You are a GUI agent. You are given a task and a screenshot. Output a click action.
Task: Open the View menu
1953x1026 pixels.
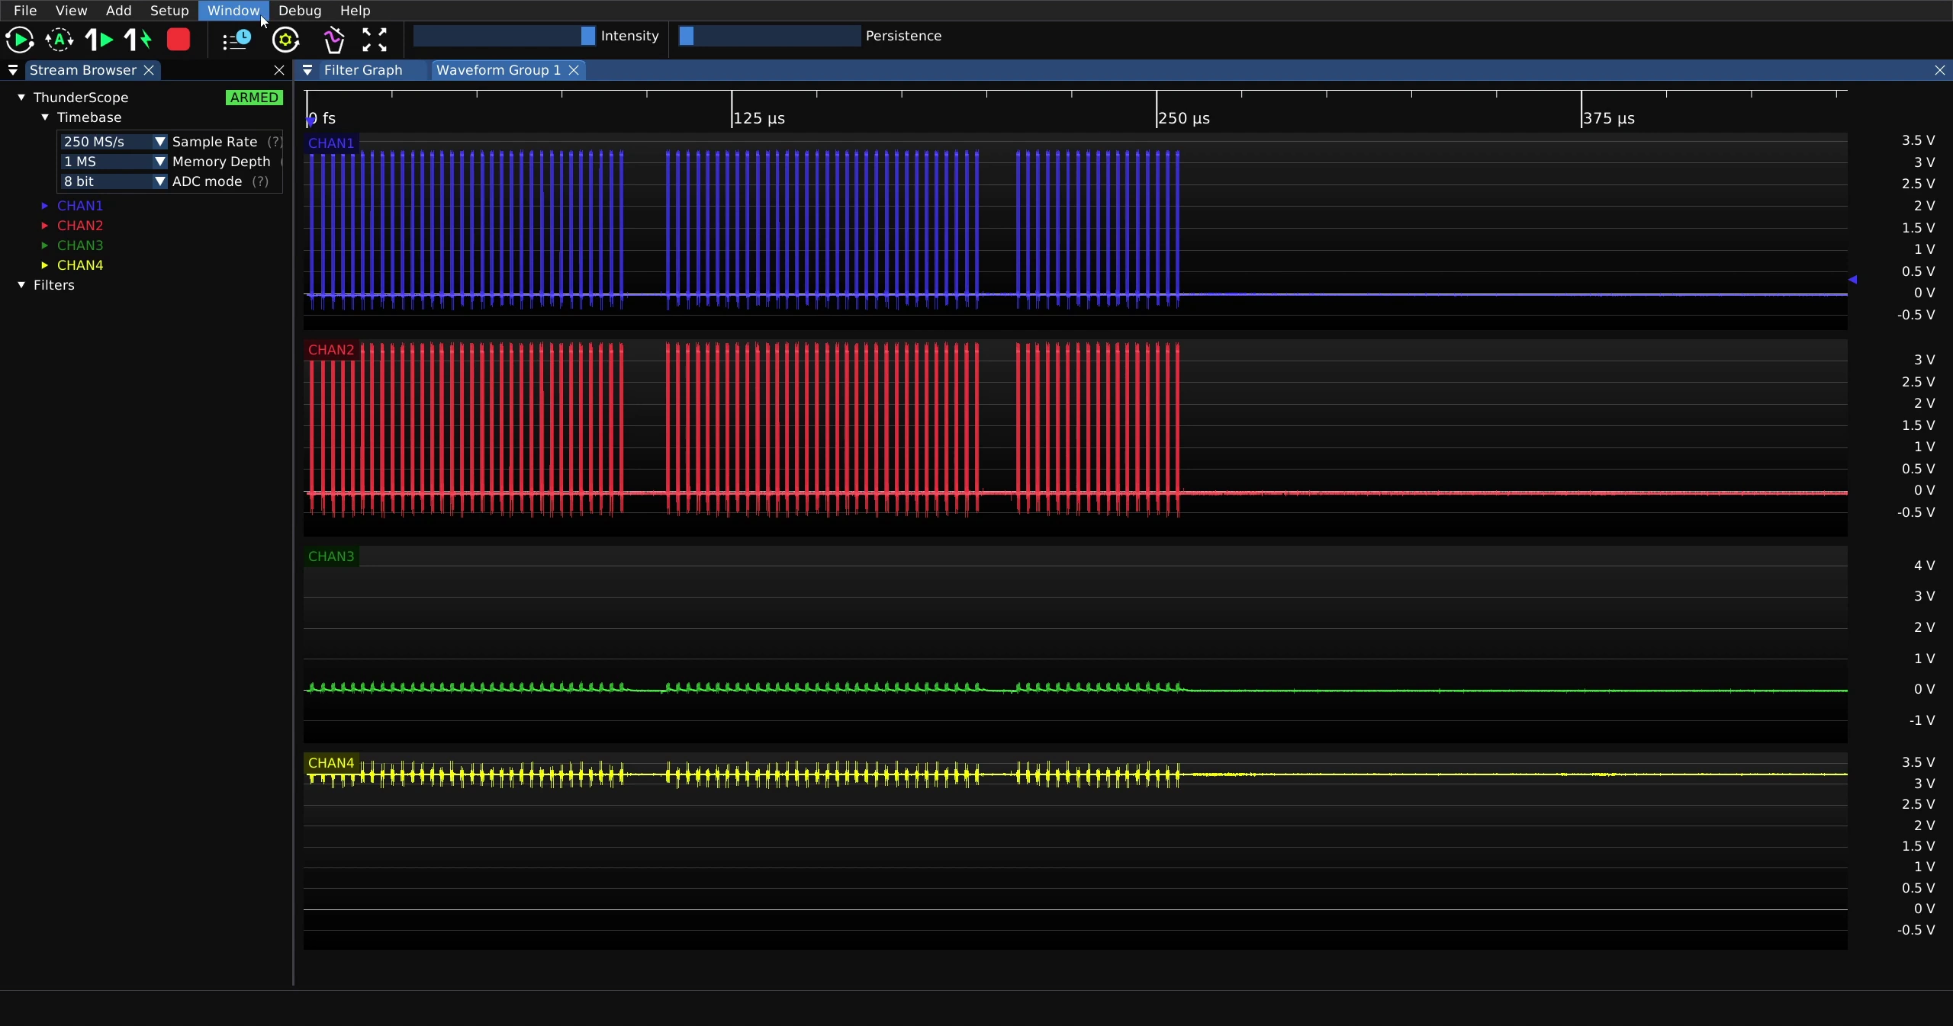tap(71, 11)
